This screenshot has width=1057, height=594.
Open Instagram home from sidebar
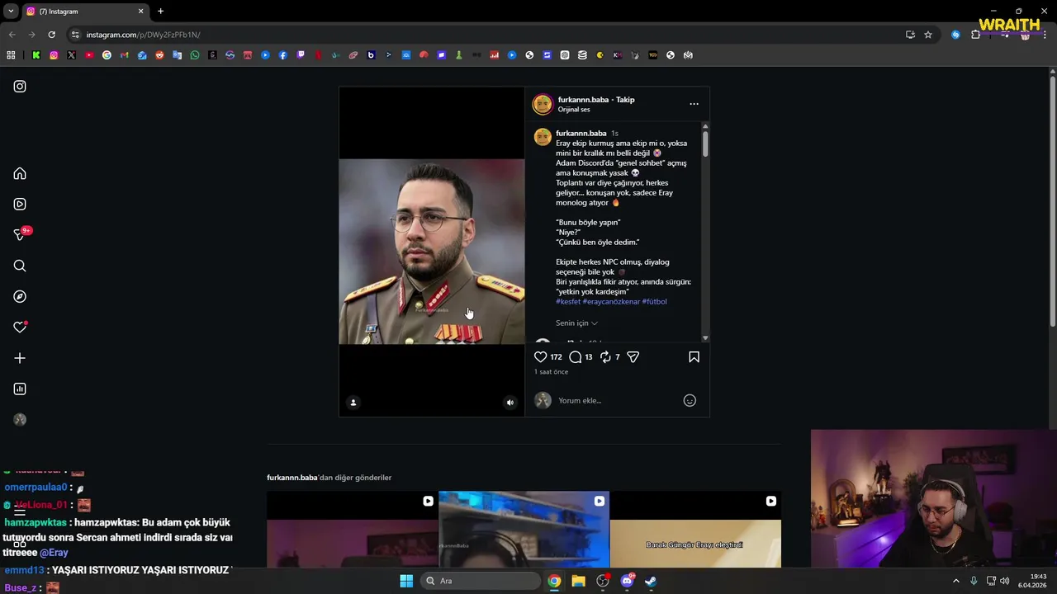pyautogui.click(x=20, y=173)
